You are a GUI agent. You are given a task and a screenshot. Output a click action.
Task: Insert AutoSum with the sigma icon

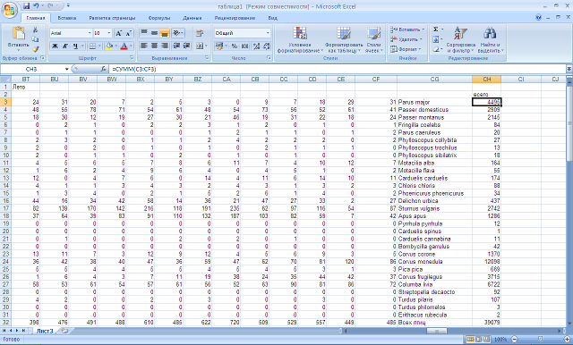436,29
